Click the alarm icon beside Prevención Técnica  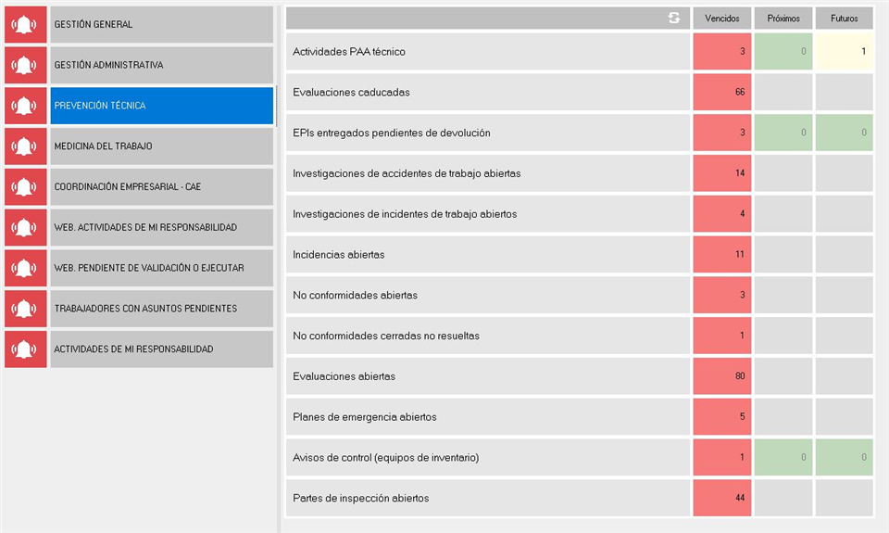25,106
